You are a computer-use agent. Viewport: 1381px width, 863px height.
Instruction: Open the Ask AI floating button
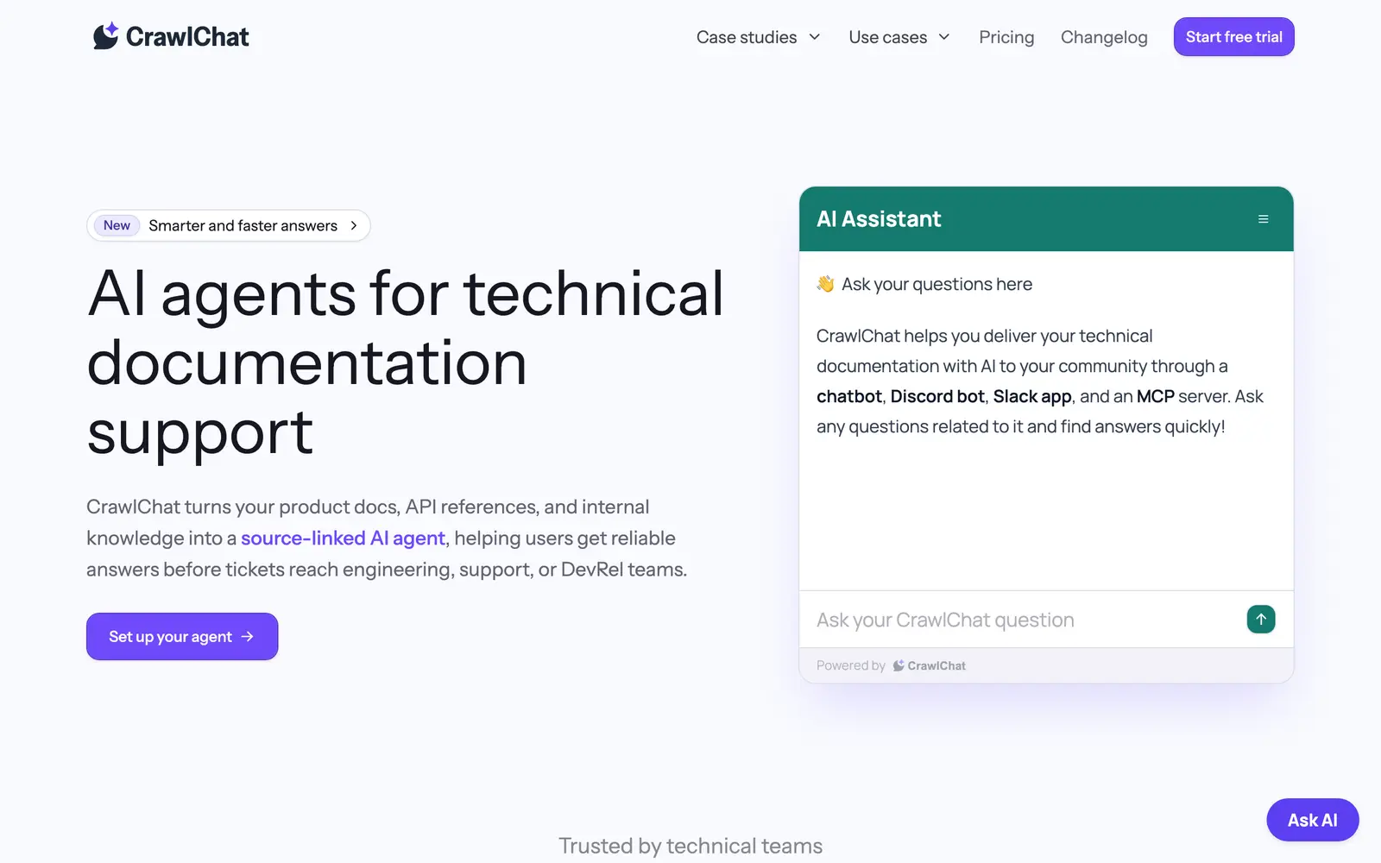[1312, 820]
